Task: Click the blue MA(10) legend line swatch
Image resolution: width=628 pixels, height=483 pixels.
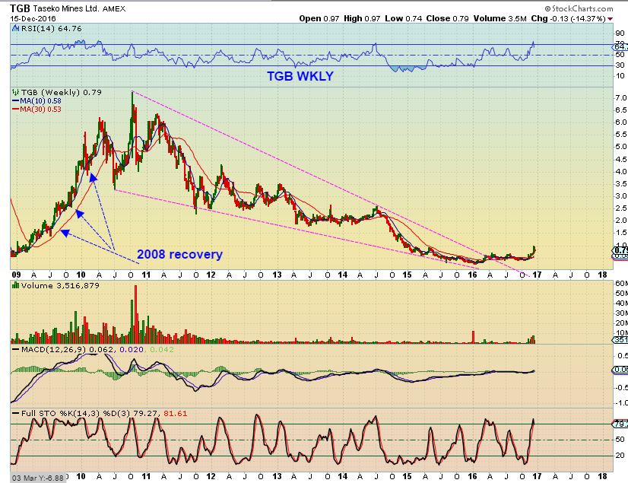Action: (16, 101)
